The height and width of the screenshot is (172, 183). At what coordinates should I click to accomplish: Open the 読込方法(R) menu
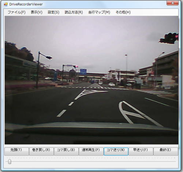click(74, 12)
